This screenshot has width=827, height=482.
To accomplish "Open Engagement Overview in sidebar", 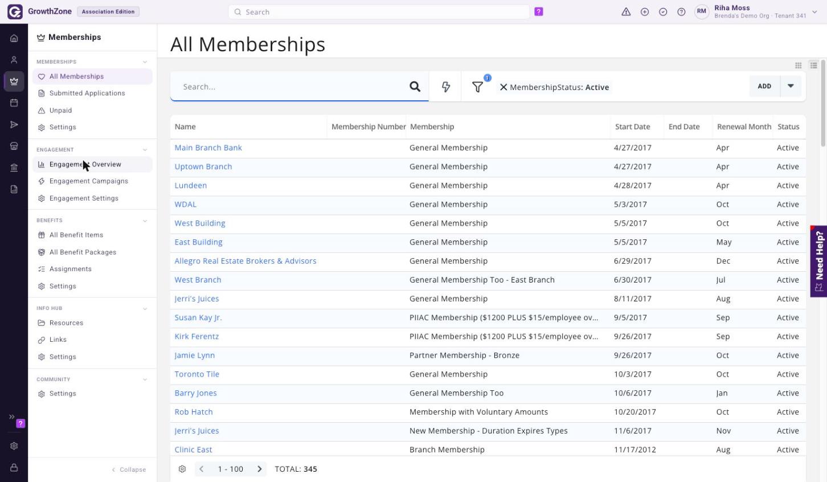I will click(x=92, y=164).
